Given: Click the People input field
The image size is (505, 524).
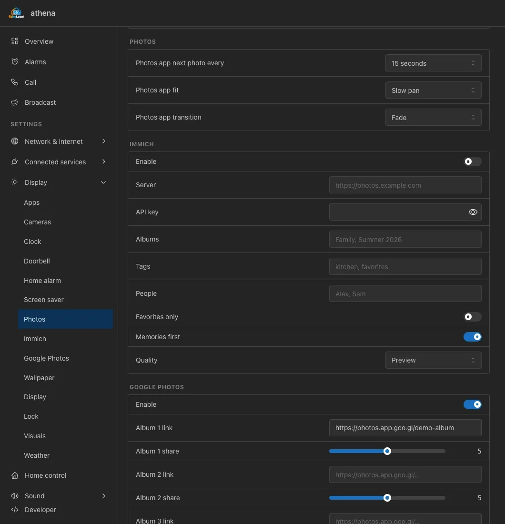Looking at the screenshot, I should 405,293.
